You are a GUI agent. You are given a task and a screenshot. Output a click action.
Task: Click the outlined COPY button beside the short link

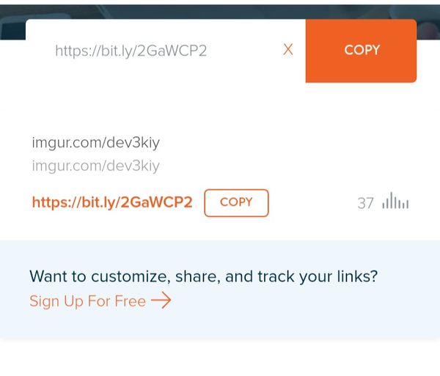pyautogui.click(x=236, y=203)
